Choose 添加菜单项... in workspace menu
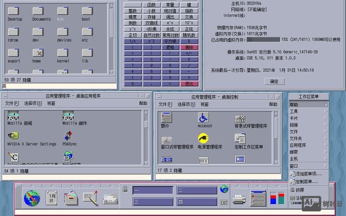 pos(309,174)
